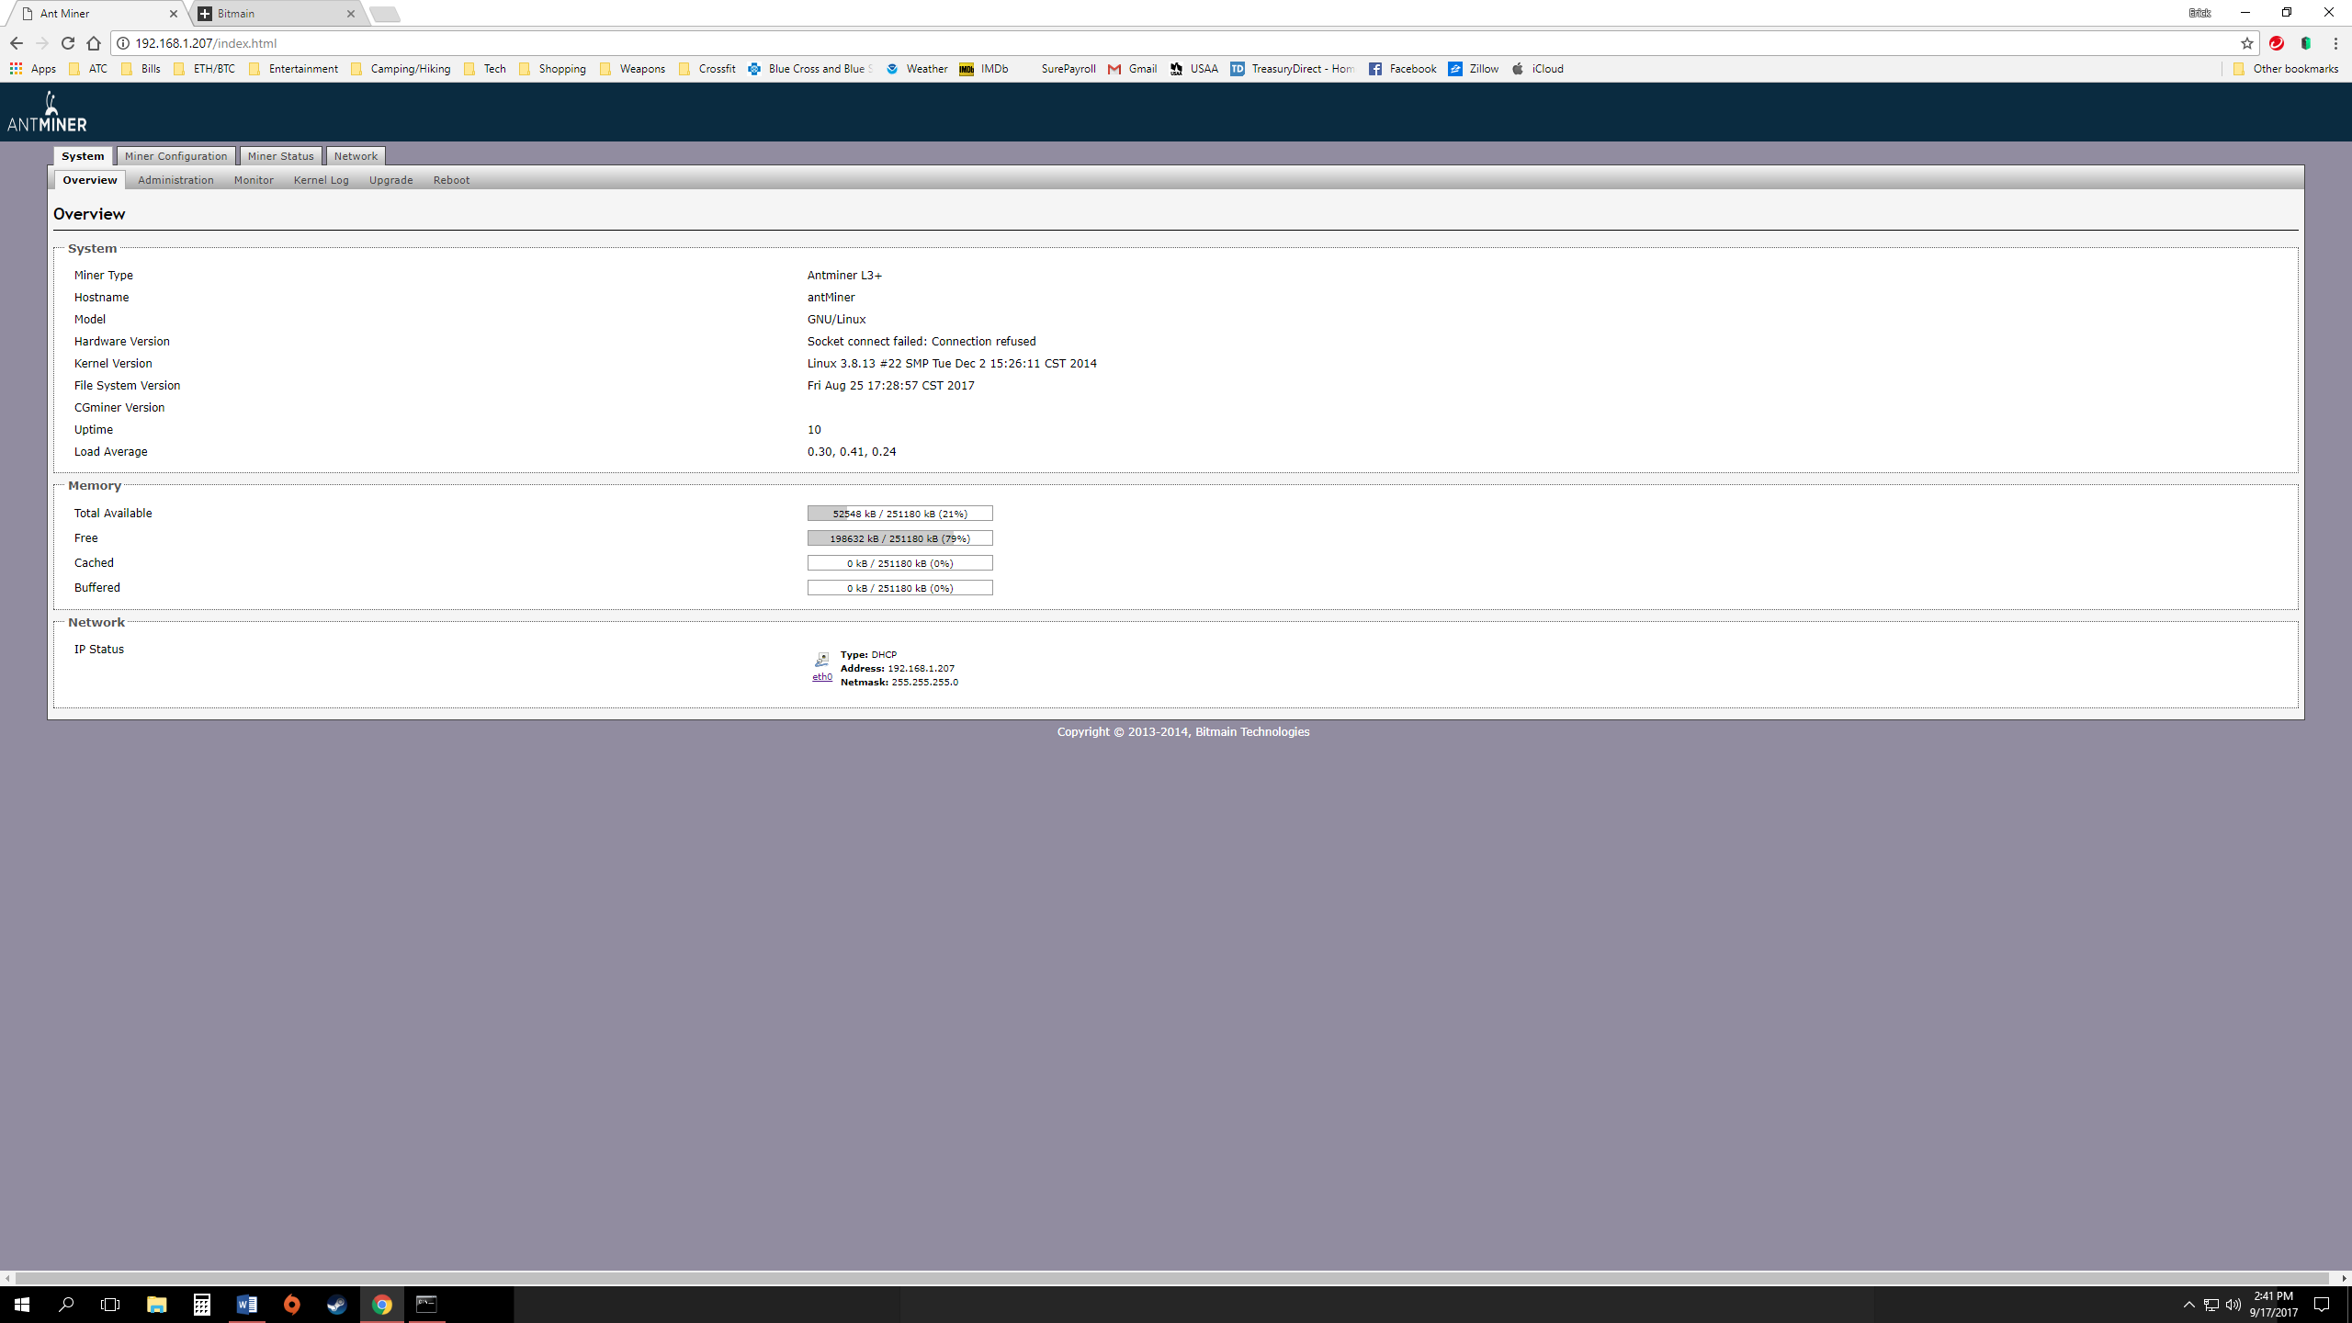
Task: Open the Zillow bookmark
Action: [x=1474, y=69]
